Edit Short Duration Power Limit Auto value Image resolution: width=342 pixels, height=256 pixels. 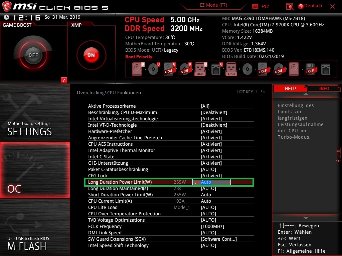(x=206, y=195)
